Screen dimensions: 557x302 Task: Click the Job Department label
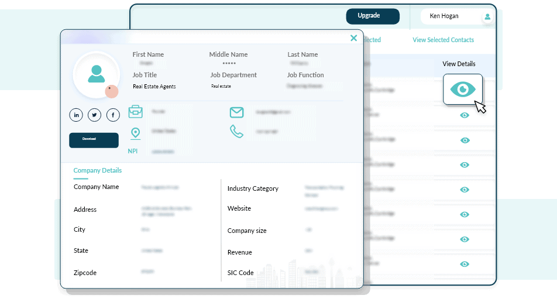(x=233, y=75)
